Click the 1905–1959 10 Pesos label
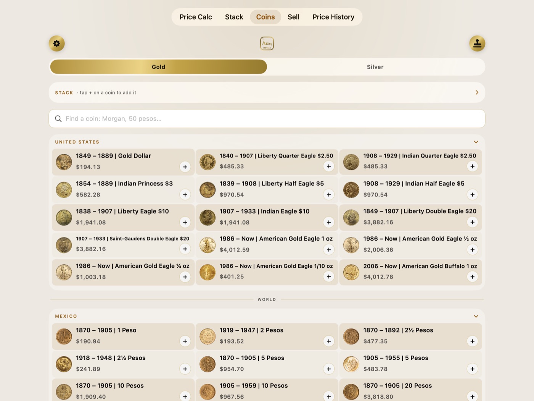 pyautogui.click(x=254, y=386)
